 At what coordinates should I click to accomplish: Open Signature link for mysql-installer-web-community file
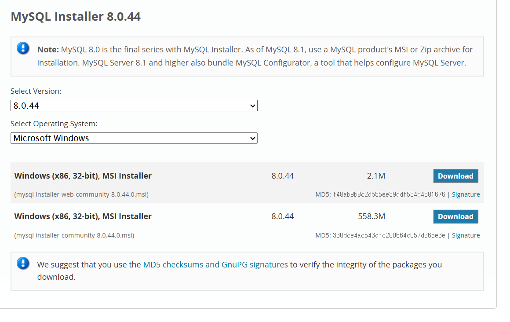pyautogui.click(x=466, y=194)
